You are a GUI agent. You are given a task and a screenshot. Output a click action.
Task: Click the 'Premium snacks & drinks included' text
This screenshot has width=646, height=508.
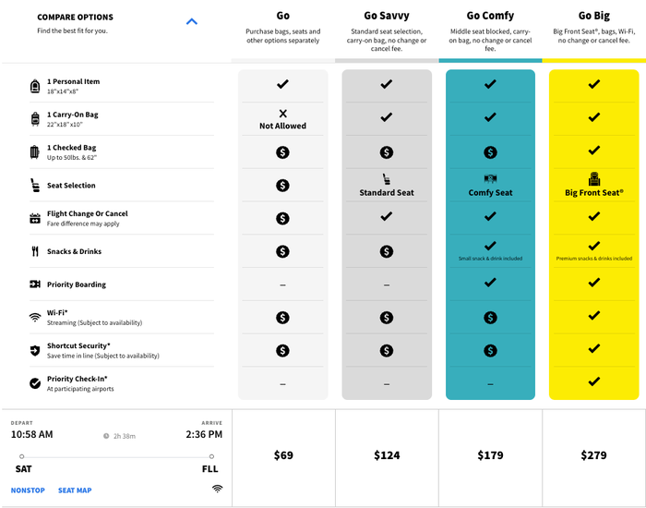click(594, 259)
